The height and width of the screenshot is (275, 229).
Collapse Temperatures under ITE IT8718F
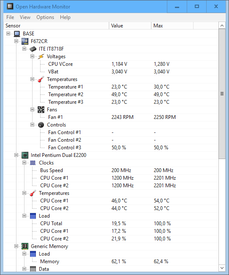33,79
